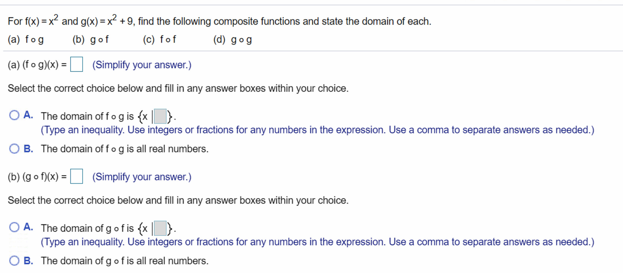Viewport: 623px width, 273px height.
Task: Click the label (a) (f ∘ g)(x) =
Action: coord(37,65)
